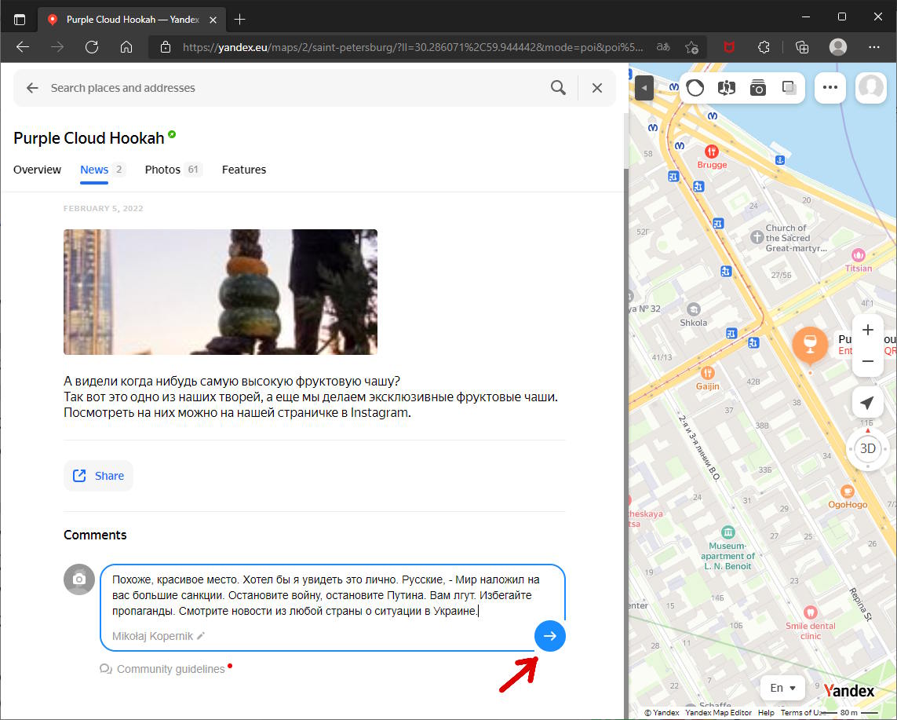Open the fruit bowl post image

(x=221, y=292)
